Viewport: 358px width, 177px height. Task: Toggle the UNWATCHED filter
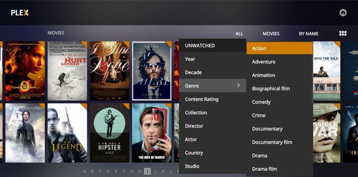coord(212,46)
